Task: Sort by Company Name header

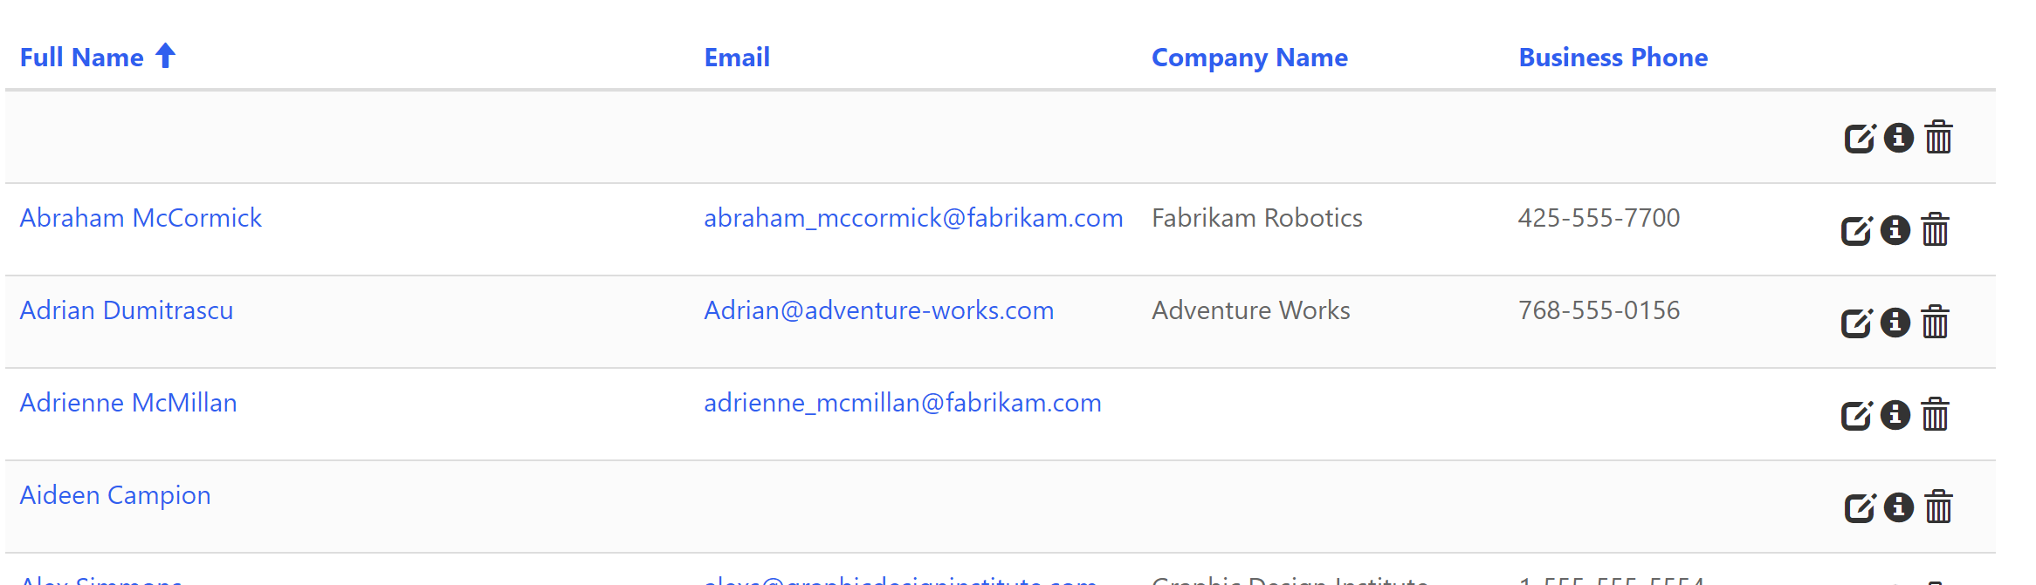Action: point(1249,58)
